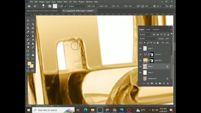Open the Edit Toolbar three-dots icon

33,59
